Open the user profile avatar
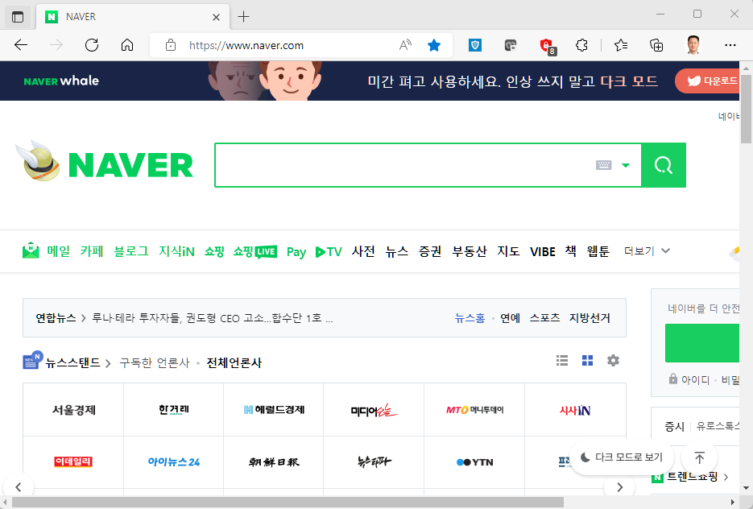This screenshot has height=509, width=753. pos(693,45)
